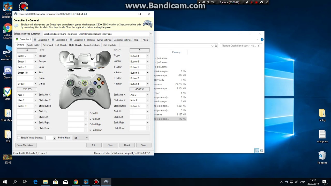Click the Auto button
This screenshot has height=186, width=331.
pos(94,145)
